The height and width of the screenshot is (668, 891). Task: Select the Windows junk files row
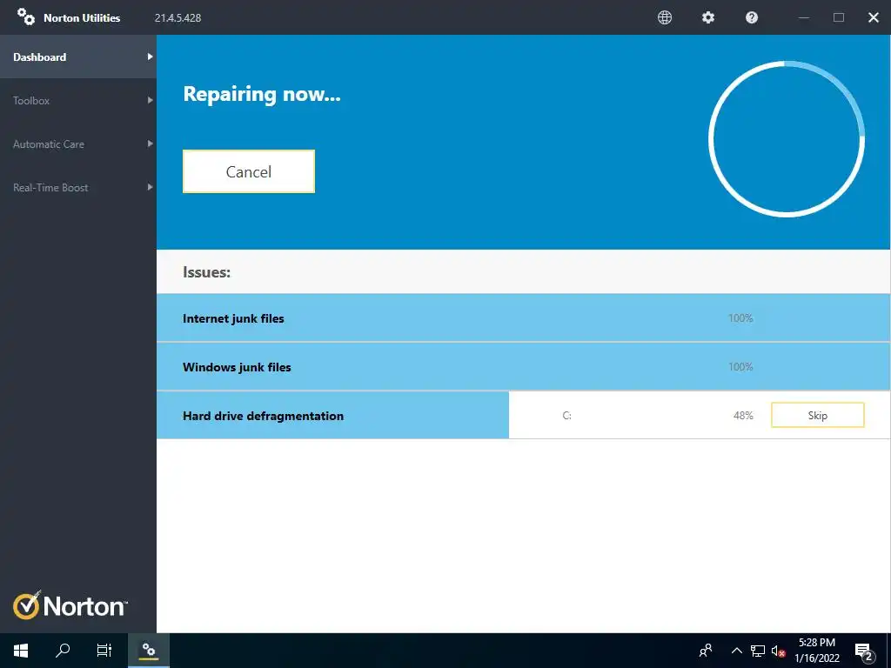pyautogui.click(x=523, y=367)
